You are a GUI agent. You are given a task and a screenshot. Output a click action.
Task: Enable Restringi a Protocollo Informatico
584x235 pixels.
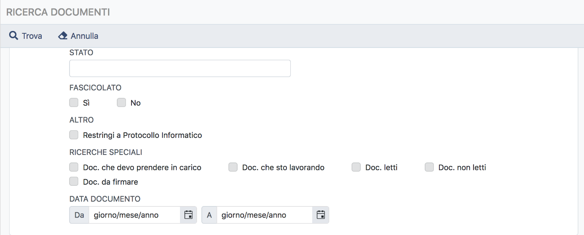click(x=74, y=135)
